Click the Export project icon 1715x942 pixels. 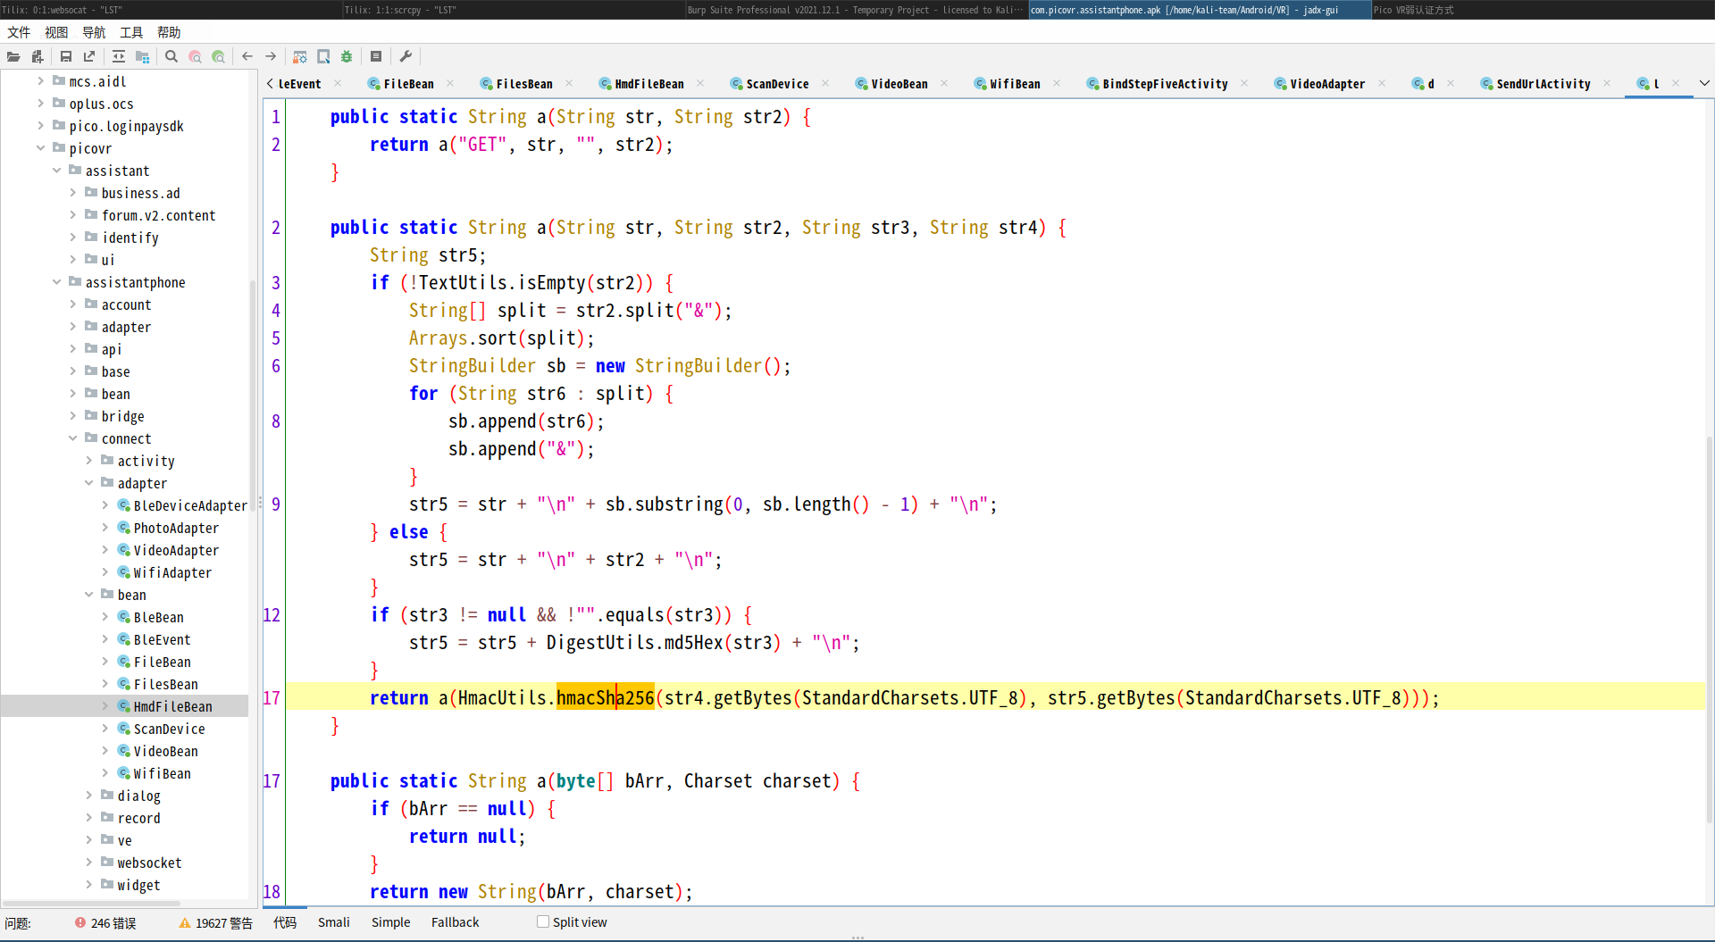click(x=89, y=56)
